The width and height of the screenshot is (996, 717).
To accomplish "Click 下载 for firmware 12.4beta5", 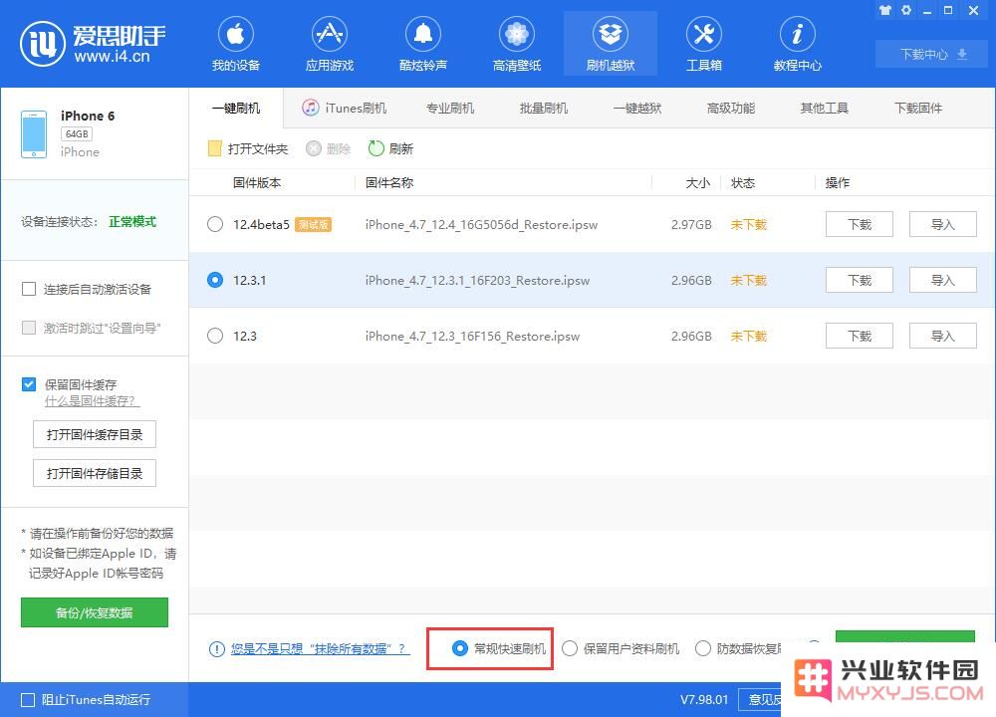I will (x=860, y=224).
